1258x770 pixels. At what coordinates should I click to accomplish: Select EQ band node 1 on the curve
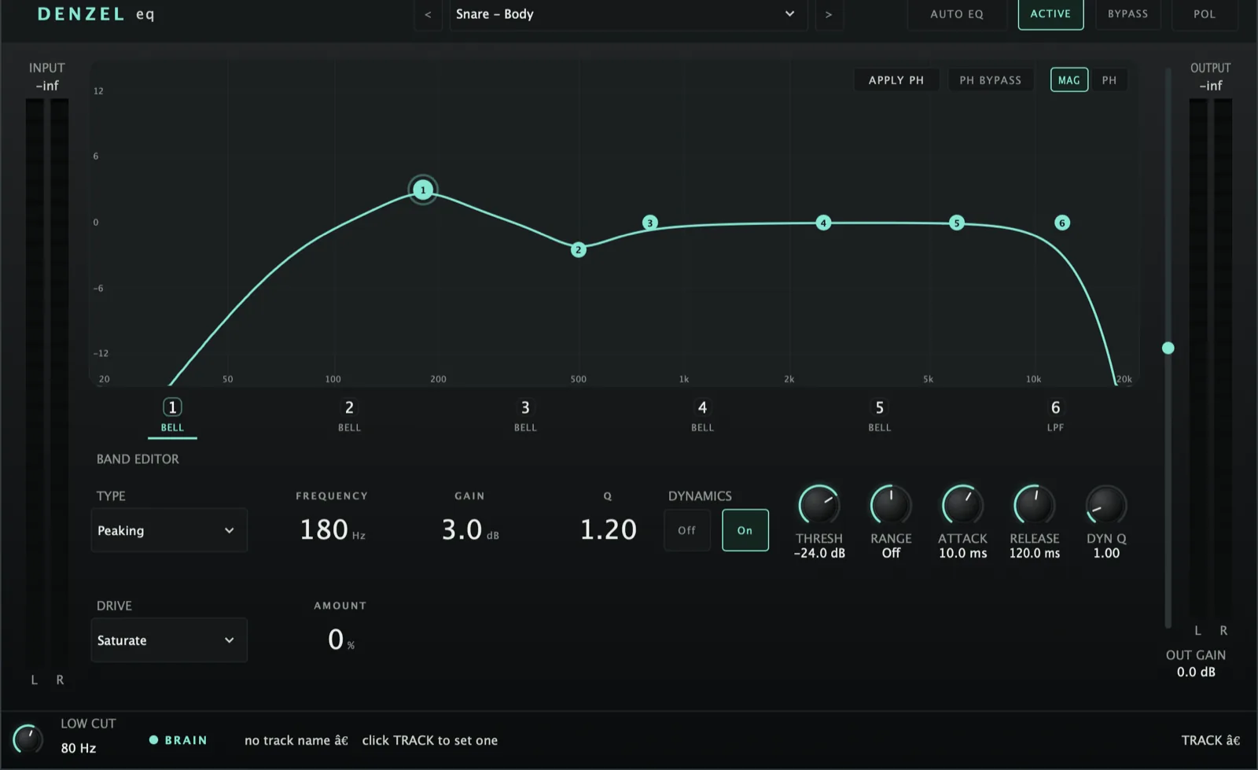[423, 190]
